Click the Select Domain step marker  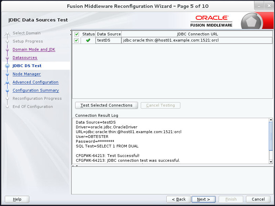click(x=8, y=33)
